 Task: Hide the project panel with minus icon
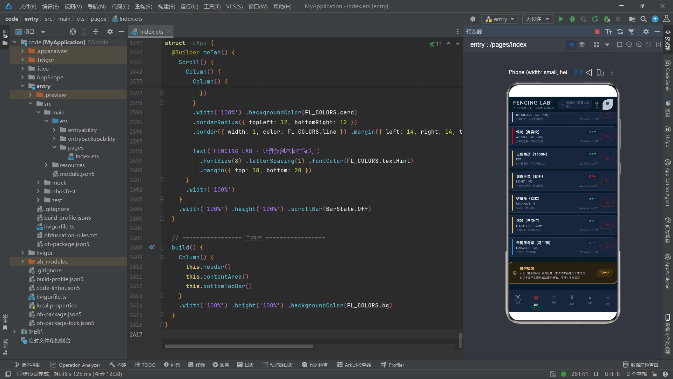tap(121, 32)
